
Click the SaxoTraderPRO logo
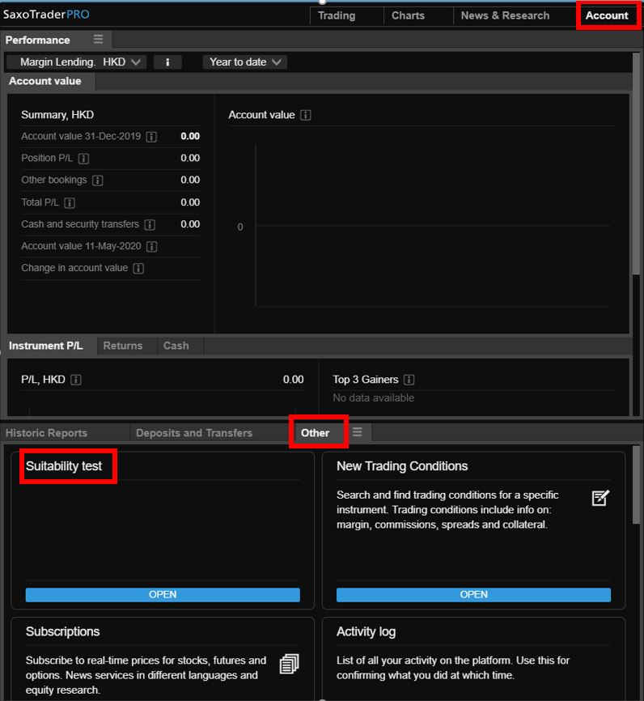[x=46, y=15]
